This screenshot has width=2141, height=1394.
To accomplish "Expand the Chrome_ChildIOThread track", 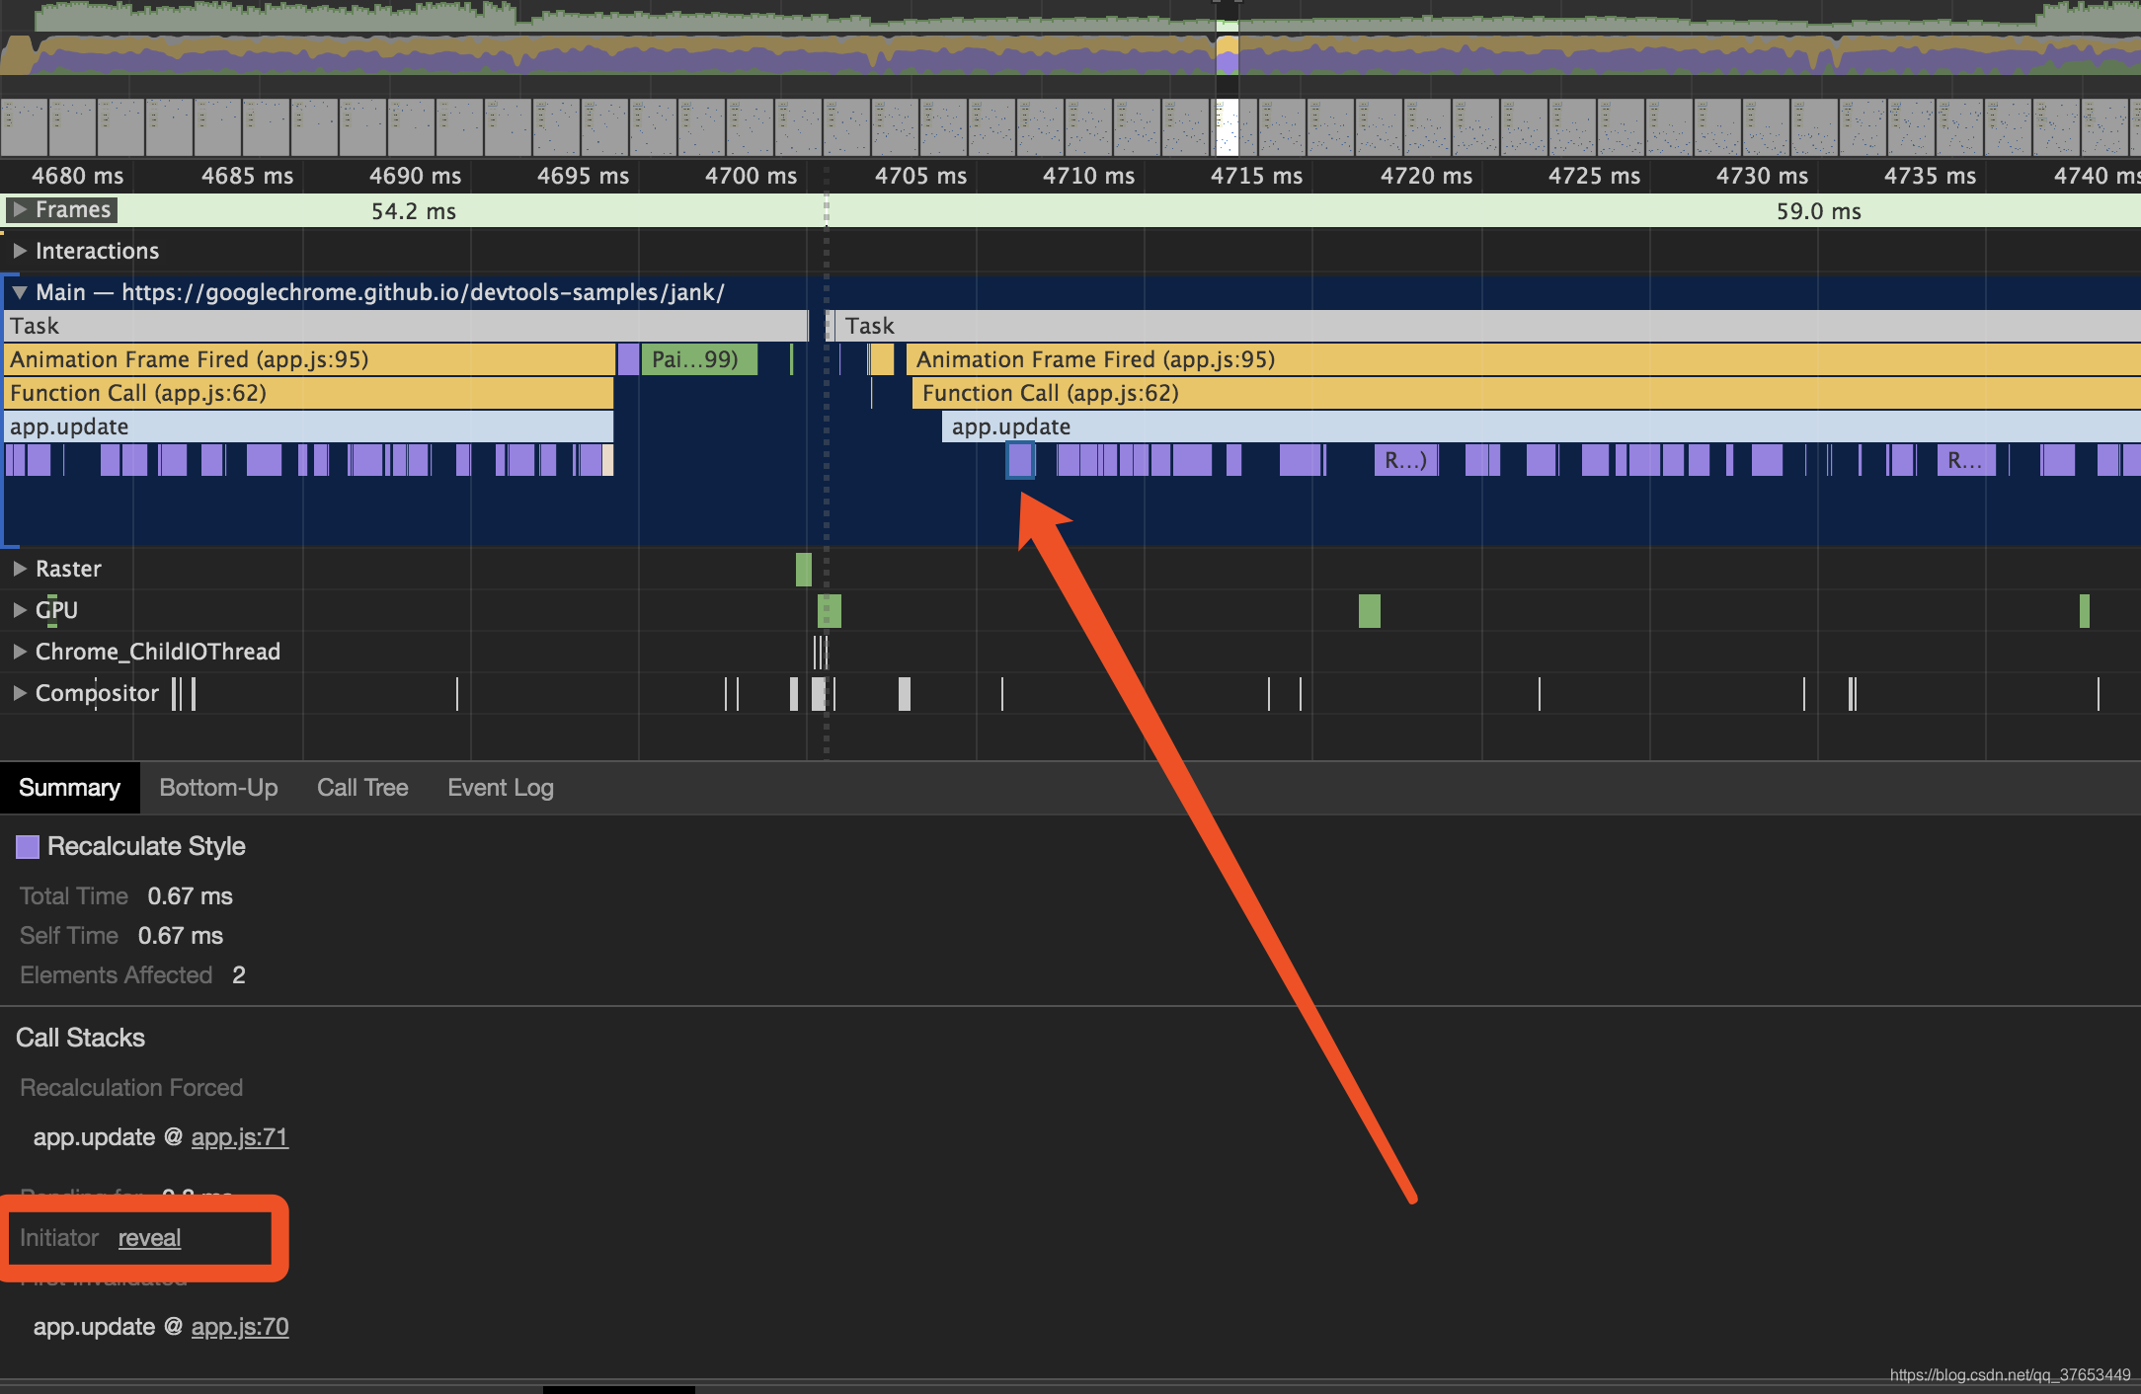I will [19, 652].
